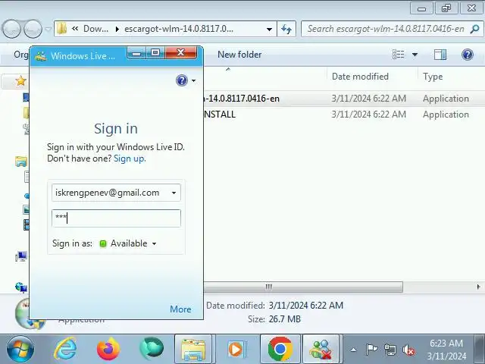
Task: Open the email address combo box dropdown
Action: [174, 193]
